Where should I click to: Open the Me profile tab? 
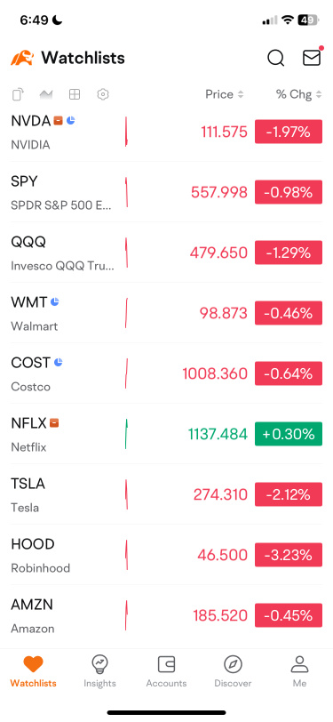tap(299, 671)
